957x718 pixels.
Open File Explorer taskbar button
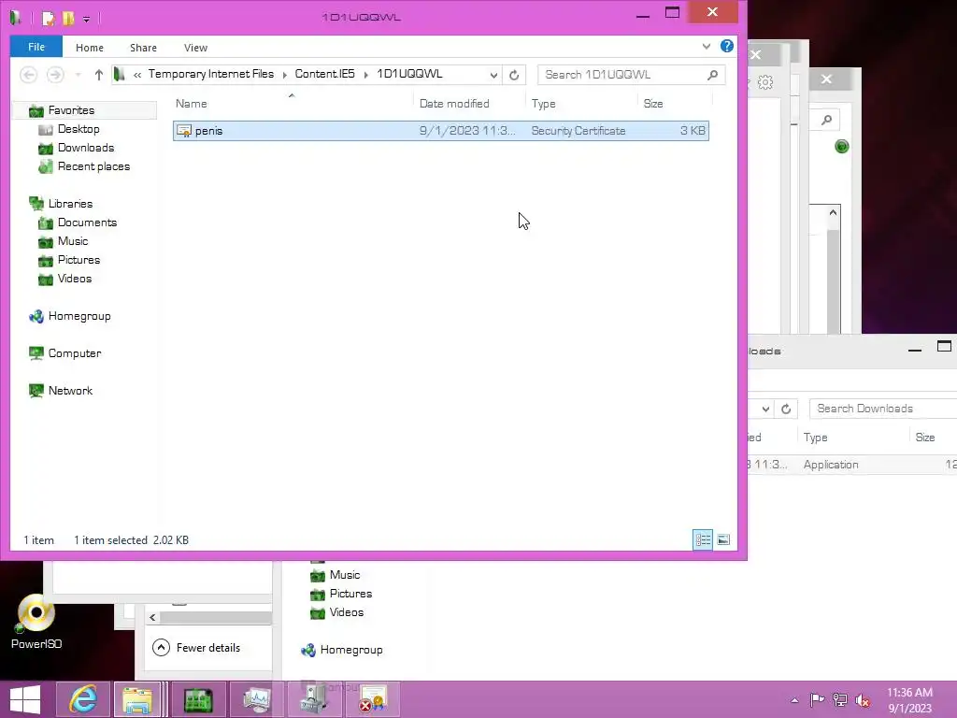point(137,699)
